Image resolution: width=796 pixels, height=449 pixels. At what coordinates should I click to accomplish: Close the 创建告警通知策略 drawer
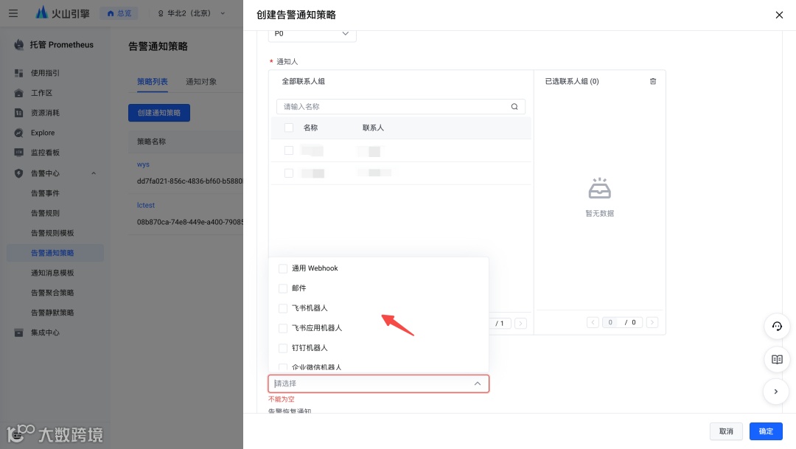click(x=779, y=15)
